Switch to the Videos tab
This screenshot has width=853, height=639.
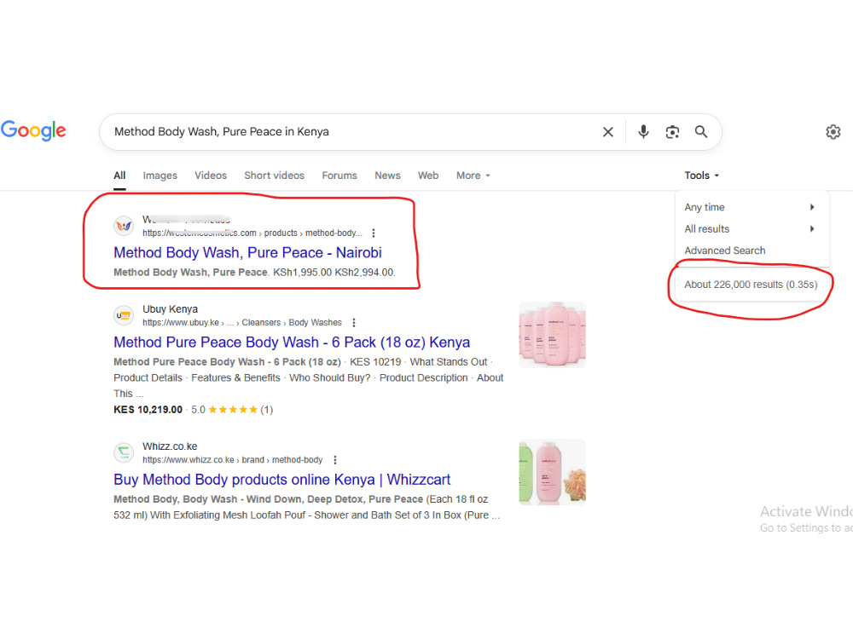pos(211,176)
